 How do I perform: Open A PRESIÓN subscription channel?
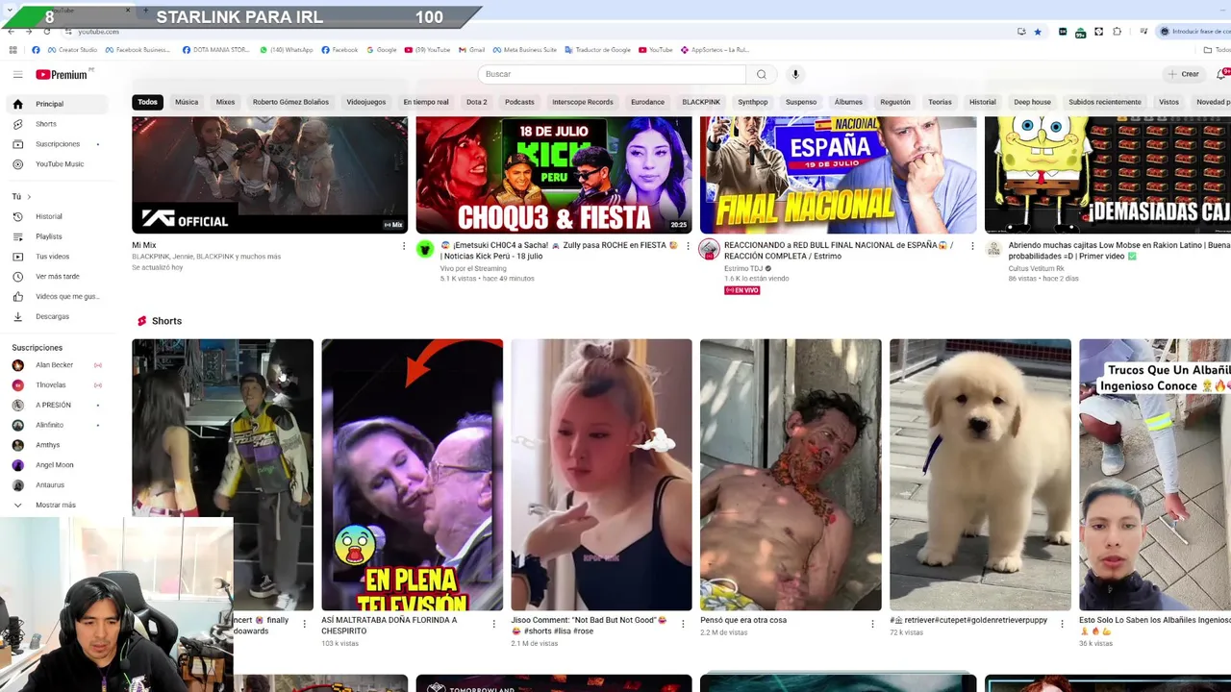pyautogui.click(x=58, y=406)
